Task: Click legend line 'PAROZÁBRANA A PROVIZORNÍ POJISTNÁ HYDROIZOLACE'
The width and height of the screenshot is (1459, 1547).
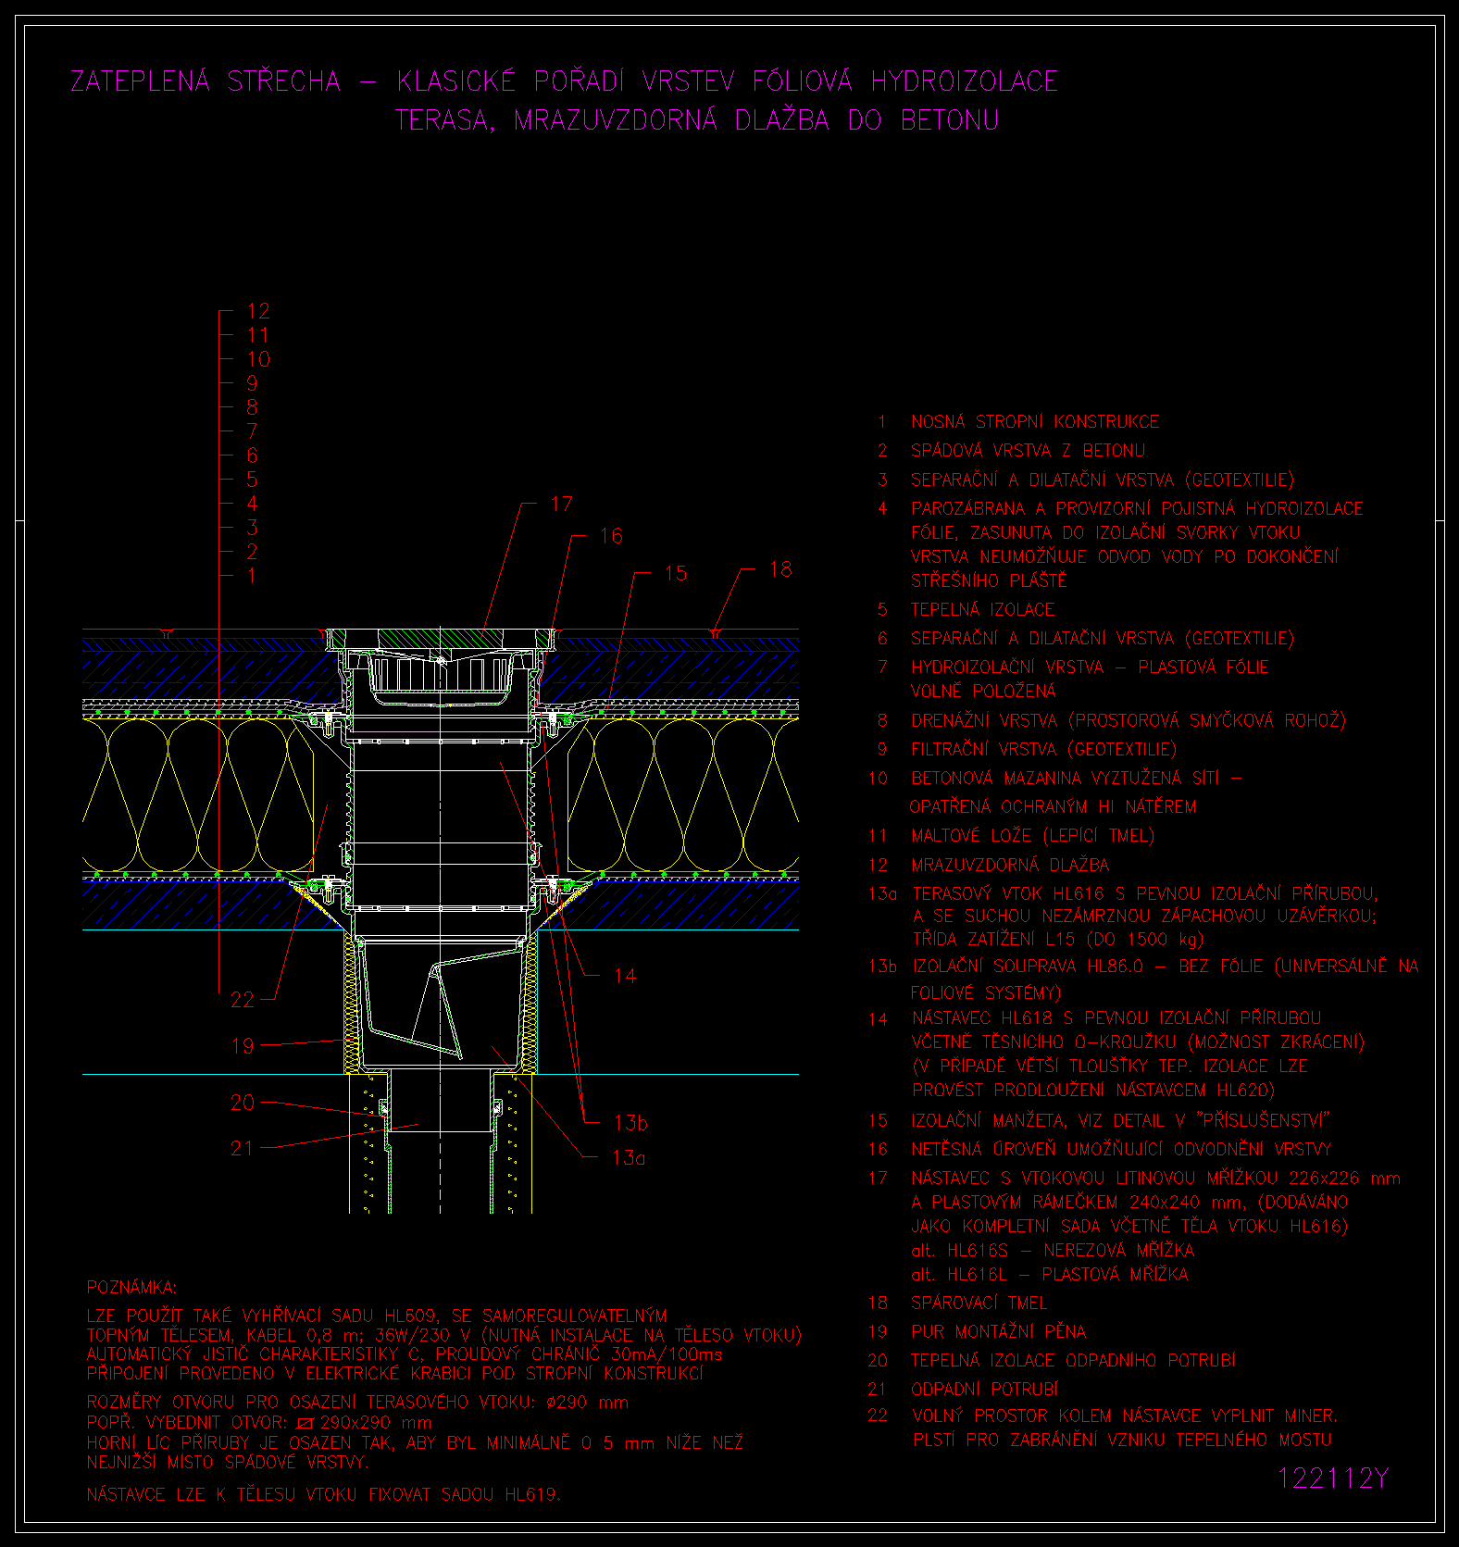Action: point(1137,508)
